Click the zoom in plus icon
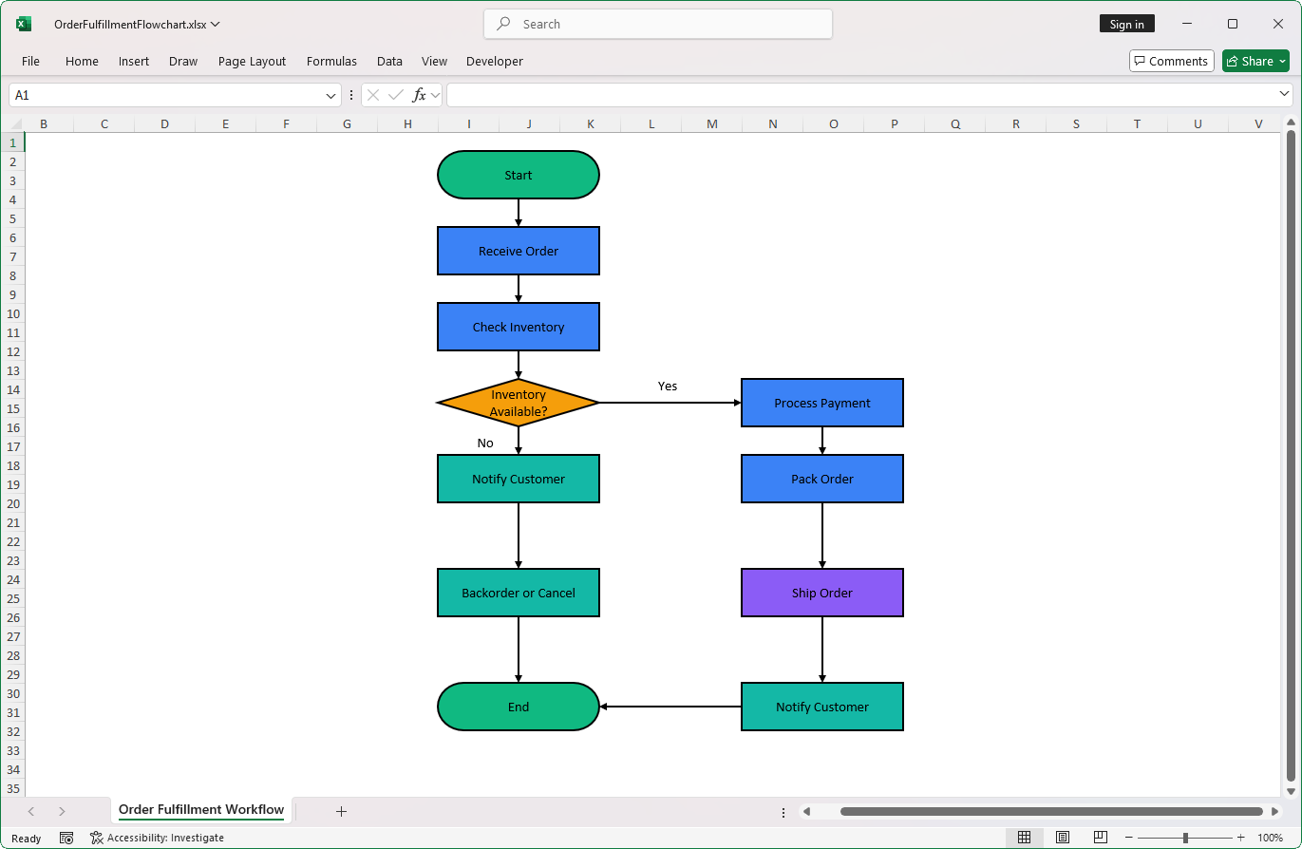 pos(1240,838)
